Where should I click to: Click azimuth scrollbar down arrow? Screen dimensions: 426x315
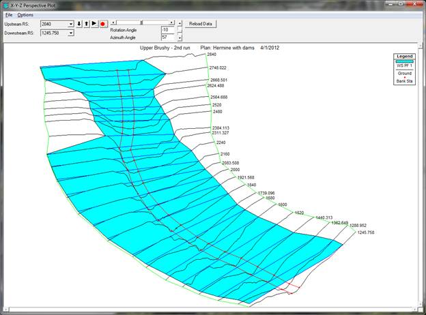(x=180, y=39)
